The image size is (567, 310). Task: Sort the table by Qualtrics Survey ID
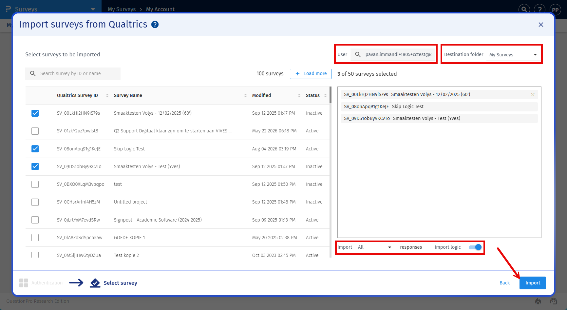107,95
